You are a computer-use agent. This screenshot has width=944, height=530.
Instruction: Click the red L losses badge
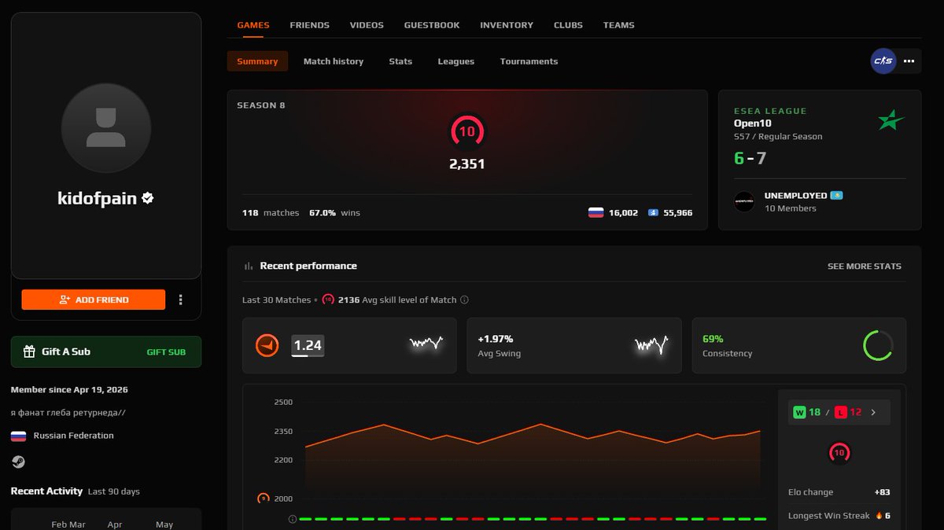click(x=841, y=412)
